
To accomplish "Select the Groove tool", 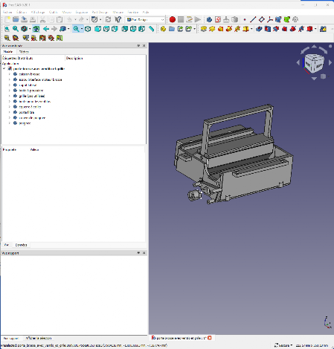I will tap(276, 29).
